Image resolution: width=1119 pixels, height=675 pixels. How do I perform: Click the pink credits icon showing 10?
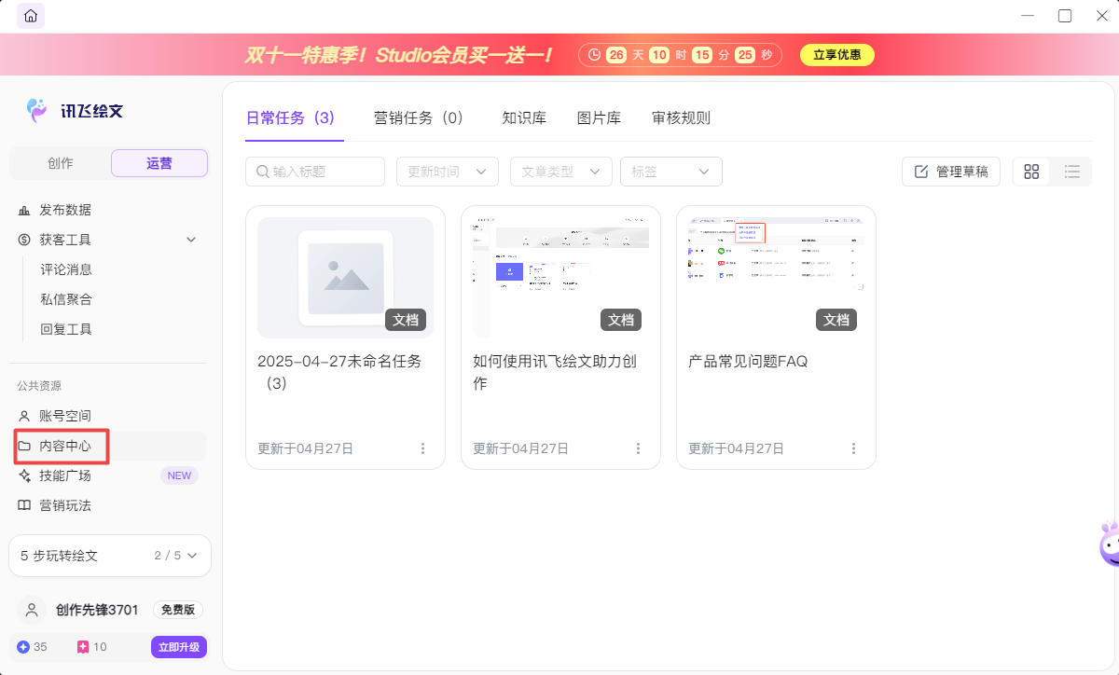click(x=83, y=647)
